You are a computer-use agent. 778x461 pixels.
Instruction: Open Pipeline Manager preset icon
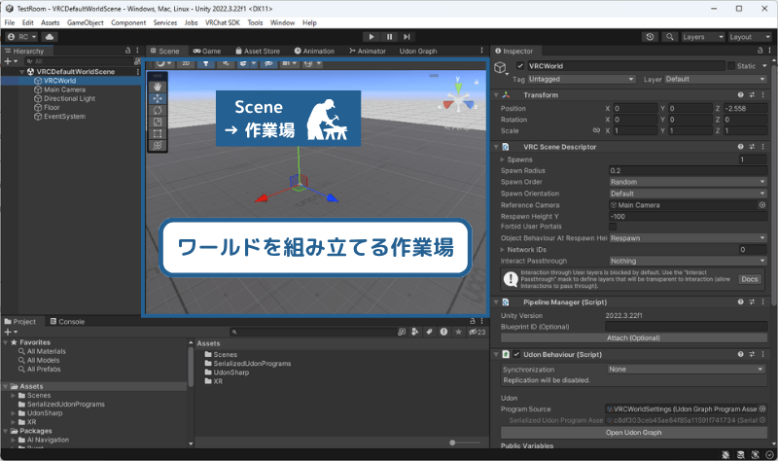point(752,302)
